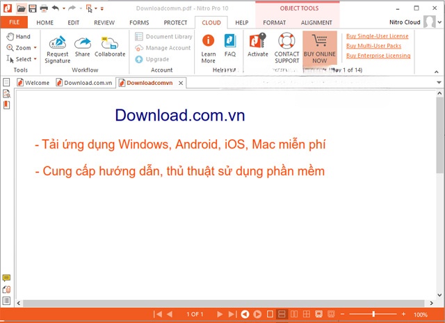
Task: Activate the Select tool
Action: [x=19, y=59]
